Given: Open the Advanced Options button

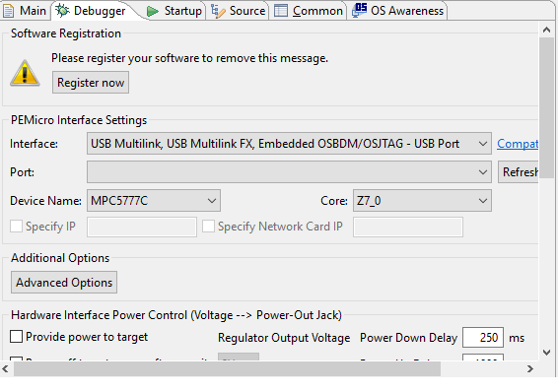Looking at the screenshot, I should pos(64,283).
